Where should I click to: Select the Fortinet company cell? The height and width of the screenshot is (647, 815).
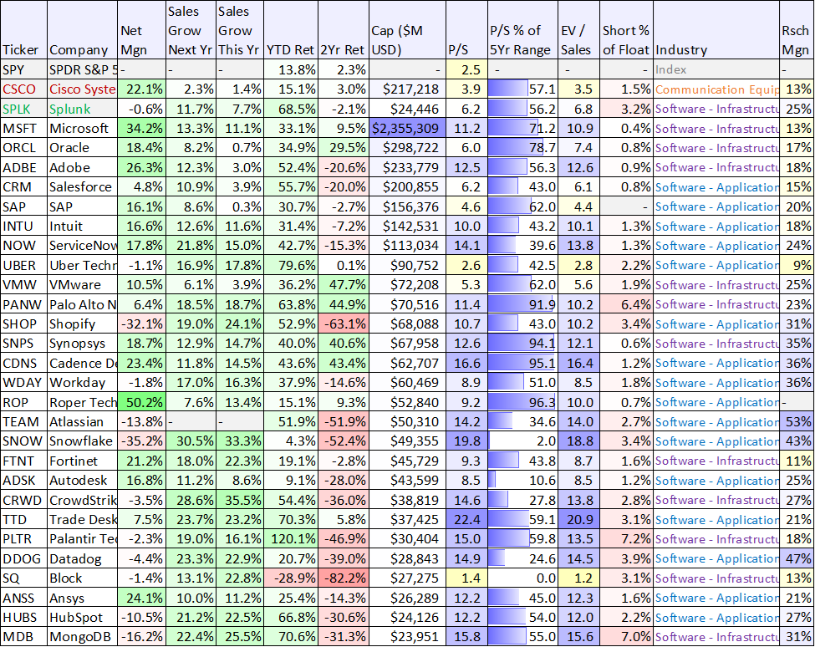(x=82, y=461)
